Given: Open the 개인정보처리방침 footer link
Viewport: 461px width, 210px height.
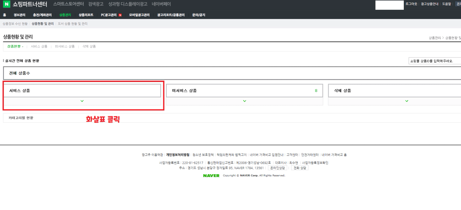Looking at the screenshot, I should pyautogui.click(x=178, y=155).
